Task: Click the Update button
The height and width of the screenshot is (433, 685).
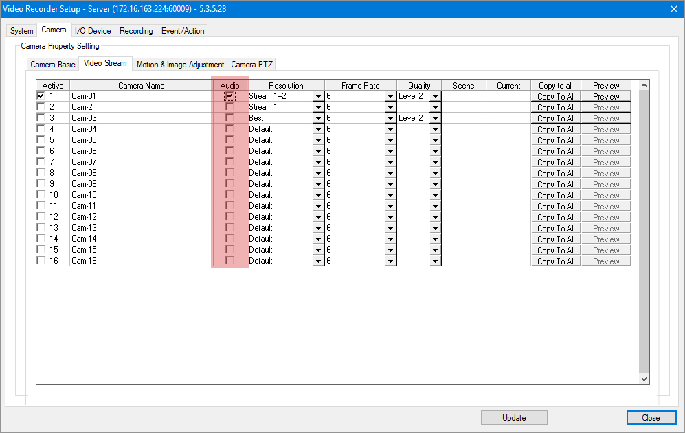Action: coord(514,418)
